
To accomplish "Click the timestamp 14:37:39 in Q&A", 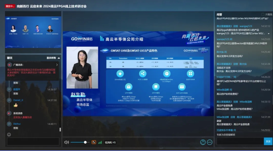I will tap(265, 117).
